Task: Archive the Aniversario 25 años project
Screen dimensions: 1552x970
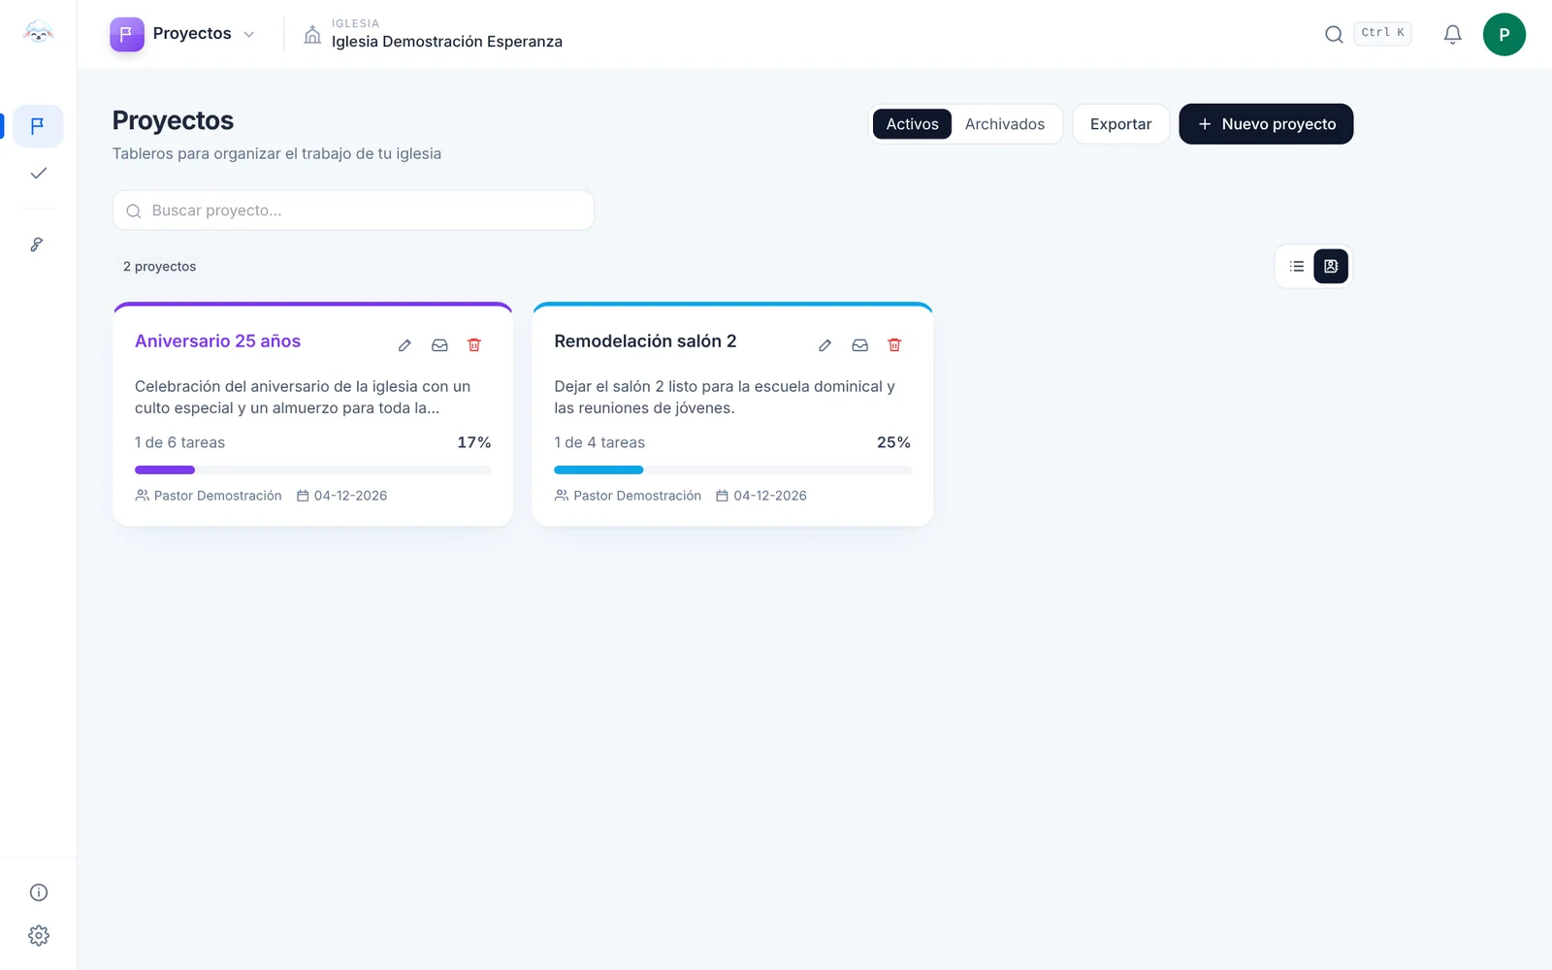Action: point(439,345)
